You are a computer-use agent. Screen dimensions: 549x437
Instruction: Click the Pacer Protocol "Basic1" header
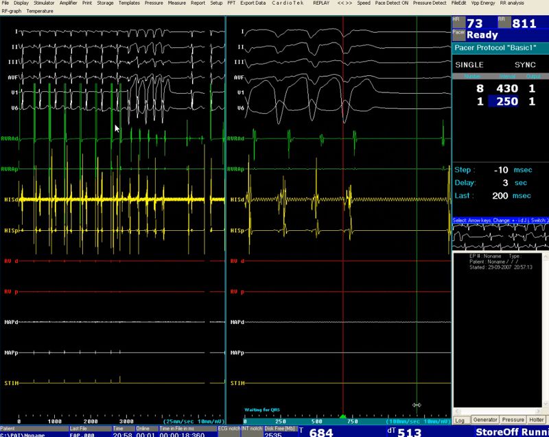(501, 48)
